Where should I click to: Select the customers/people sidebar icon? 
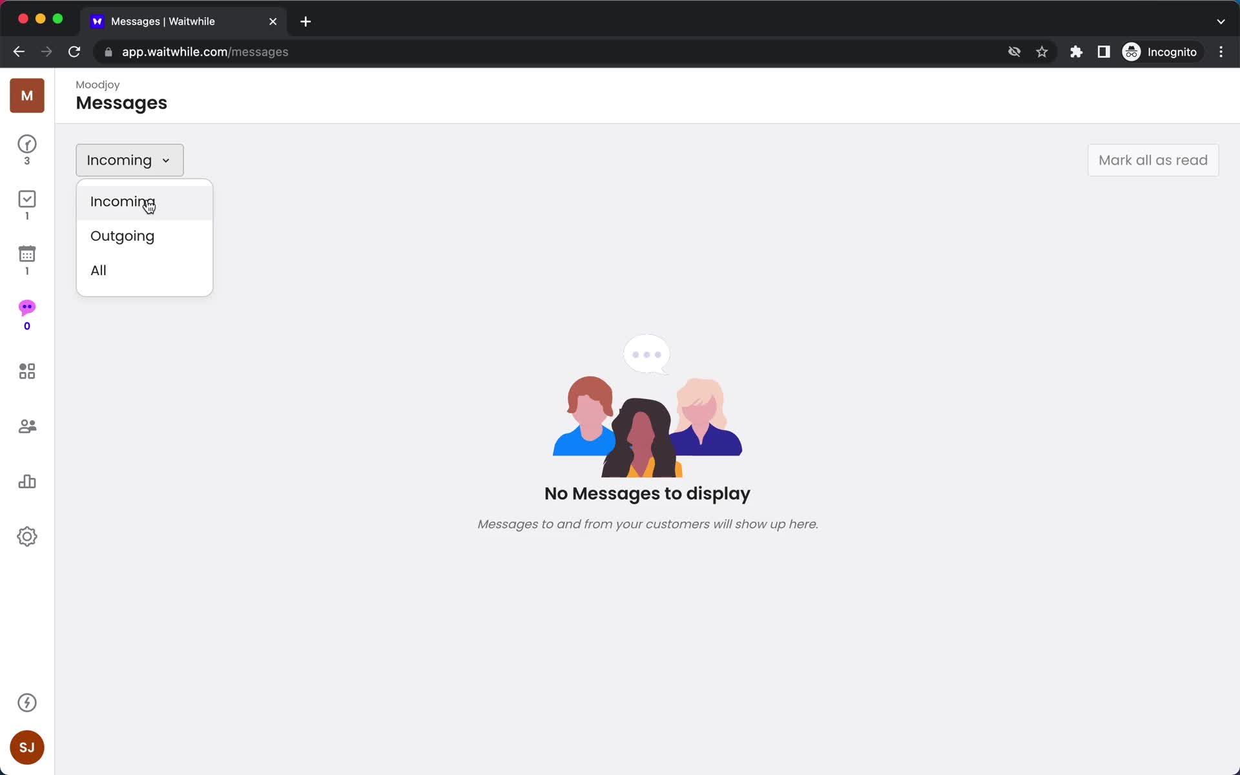[26, 426]
